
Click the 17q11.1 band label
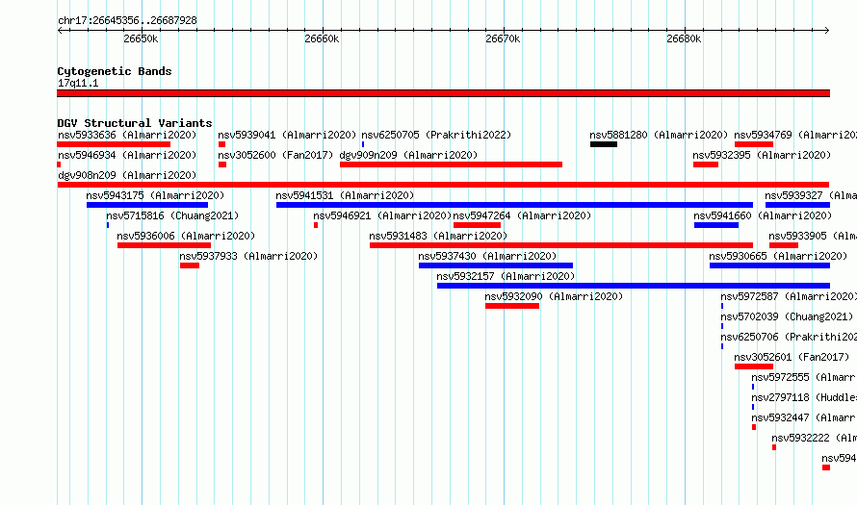[78, 83]
